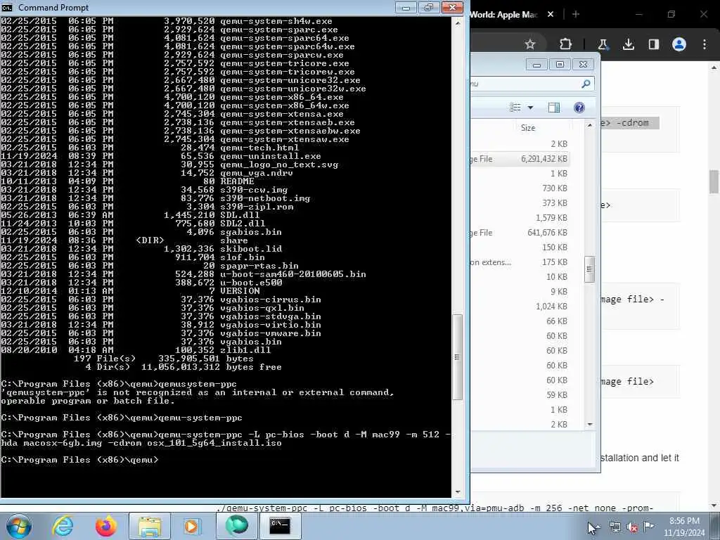Image resolution: width=720 pixels, height=540 pixels.
Task: Click the Chrome page scrollbar thumb
Action: click(x=714, y=182)
